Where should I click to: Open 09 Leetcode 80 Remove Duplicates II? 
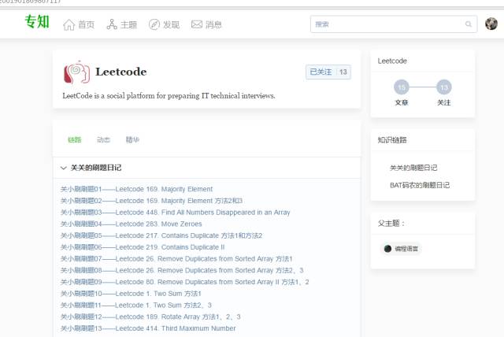click(x=185, y=282)
